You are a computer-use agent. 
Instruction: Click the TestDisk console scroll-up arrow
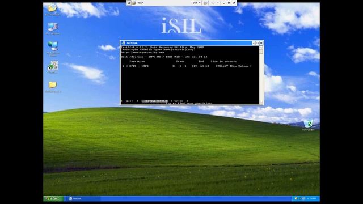pos(261,48)
